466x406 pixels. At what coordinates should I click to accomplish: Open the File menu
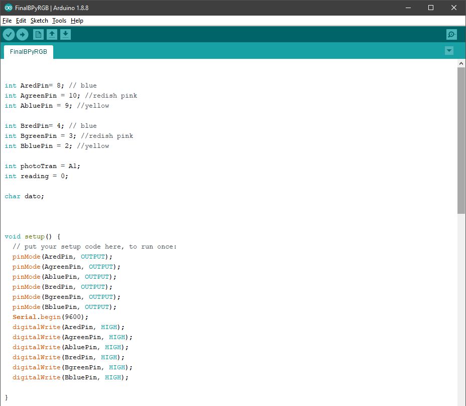click(x=7, y=21)
